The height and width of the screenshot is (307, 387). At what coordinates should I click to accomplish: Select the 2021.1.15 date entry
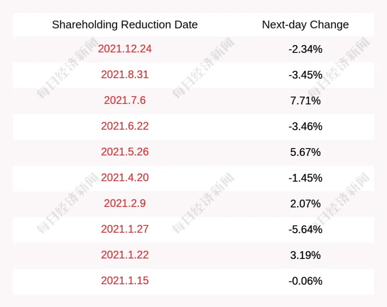(x=125, y=281)
